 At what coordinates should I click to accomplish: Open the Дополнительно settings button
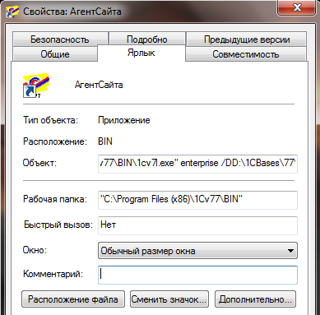click(255, 299)
